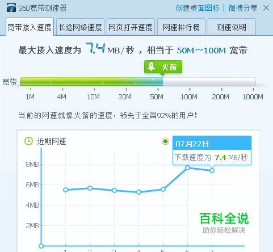Screen dimensions: 273x252
Task: Click the 200M scale label
Action: (220, 97)
